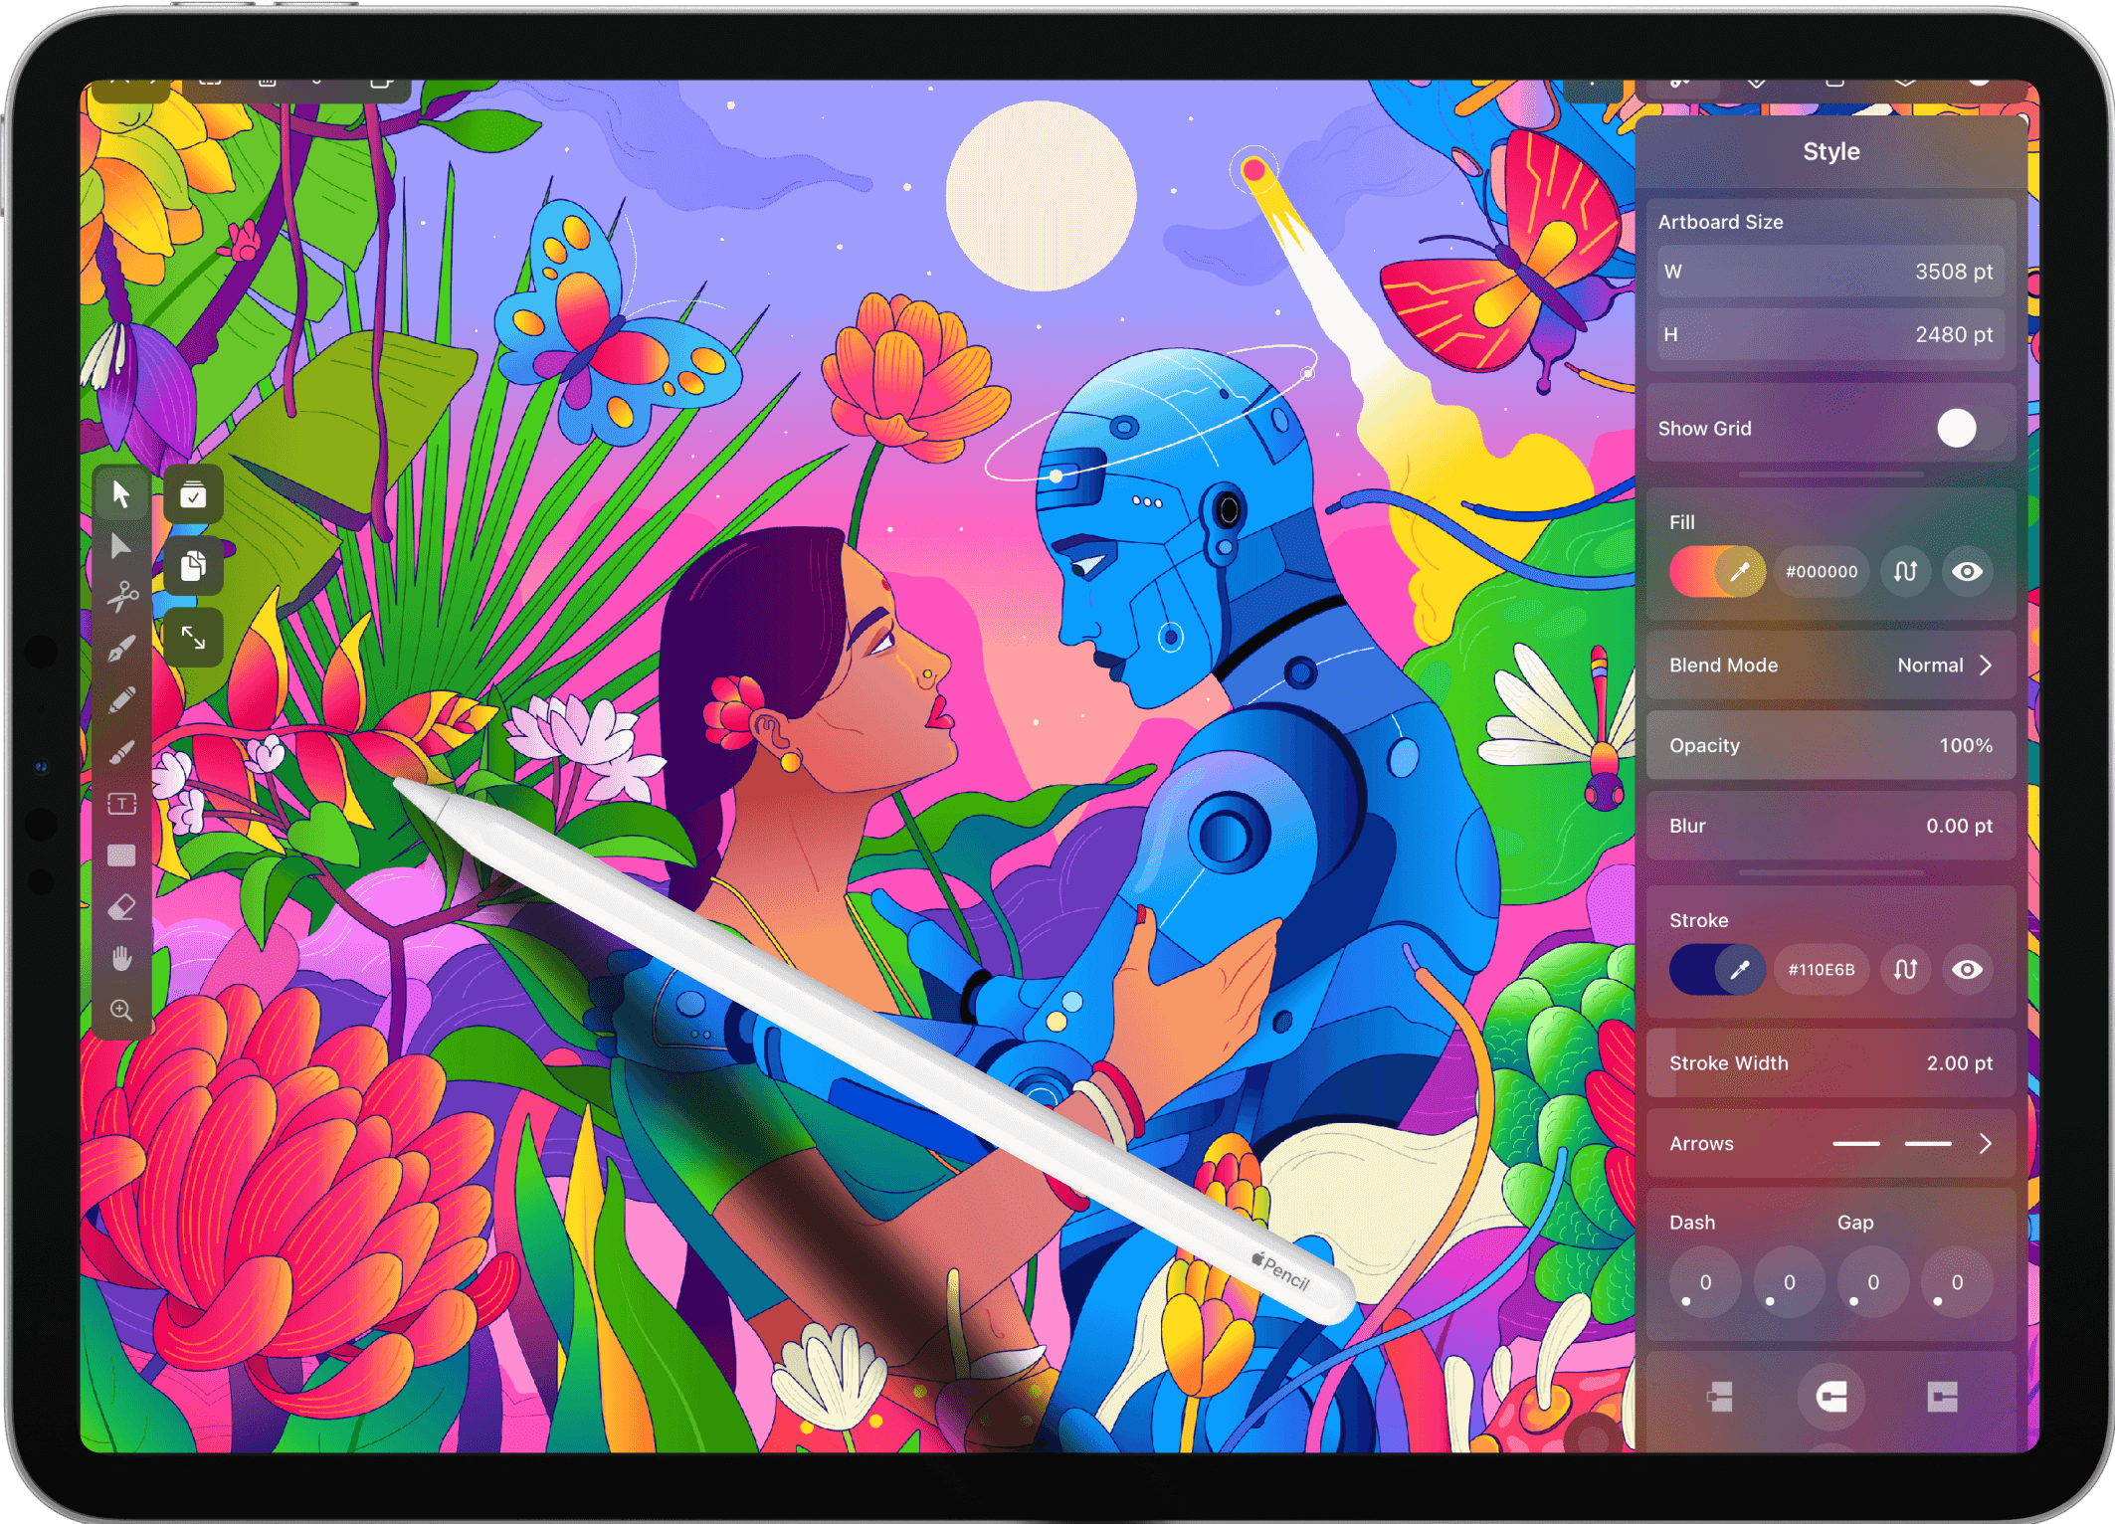The height and width of the screenshot is (1524, 2115).
Task: Click the Fill hex code #000000
Action: [1821, 572]
